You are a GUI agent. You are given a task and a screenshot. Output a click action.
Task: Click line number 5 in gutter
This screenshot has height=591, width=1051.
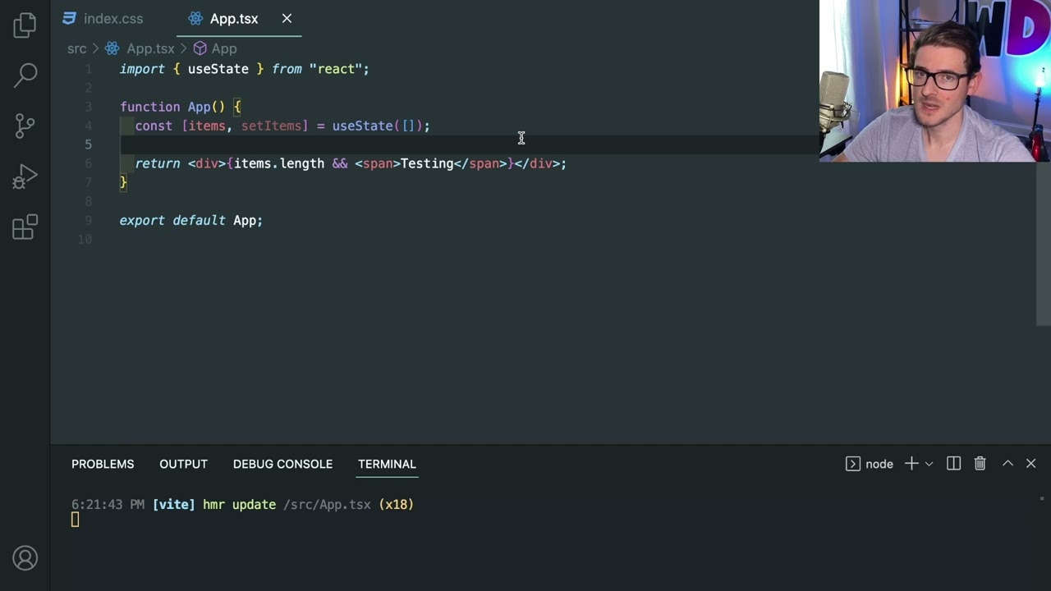(x=88, y=144)
